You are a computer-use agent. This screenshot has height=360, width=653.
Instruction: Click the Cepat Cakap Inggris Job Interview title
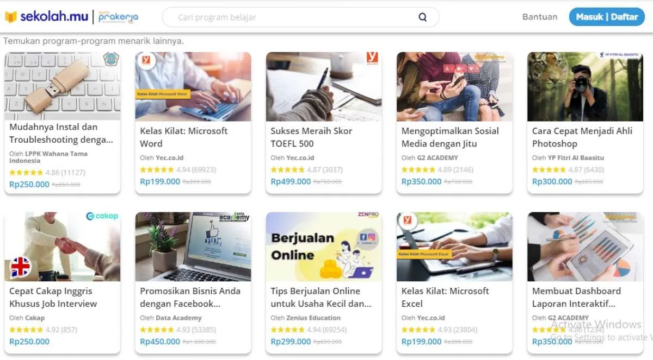(x=53, y=297)
